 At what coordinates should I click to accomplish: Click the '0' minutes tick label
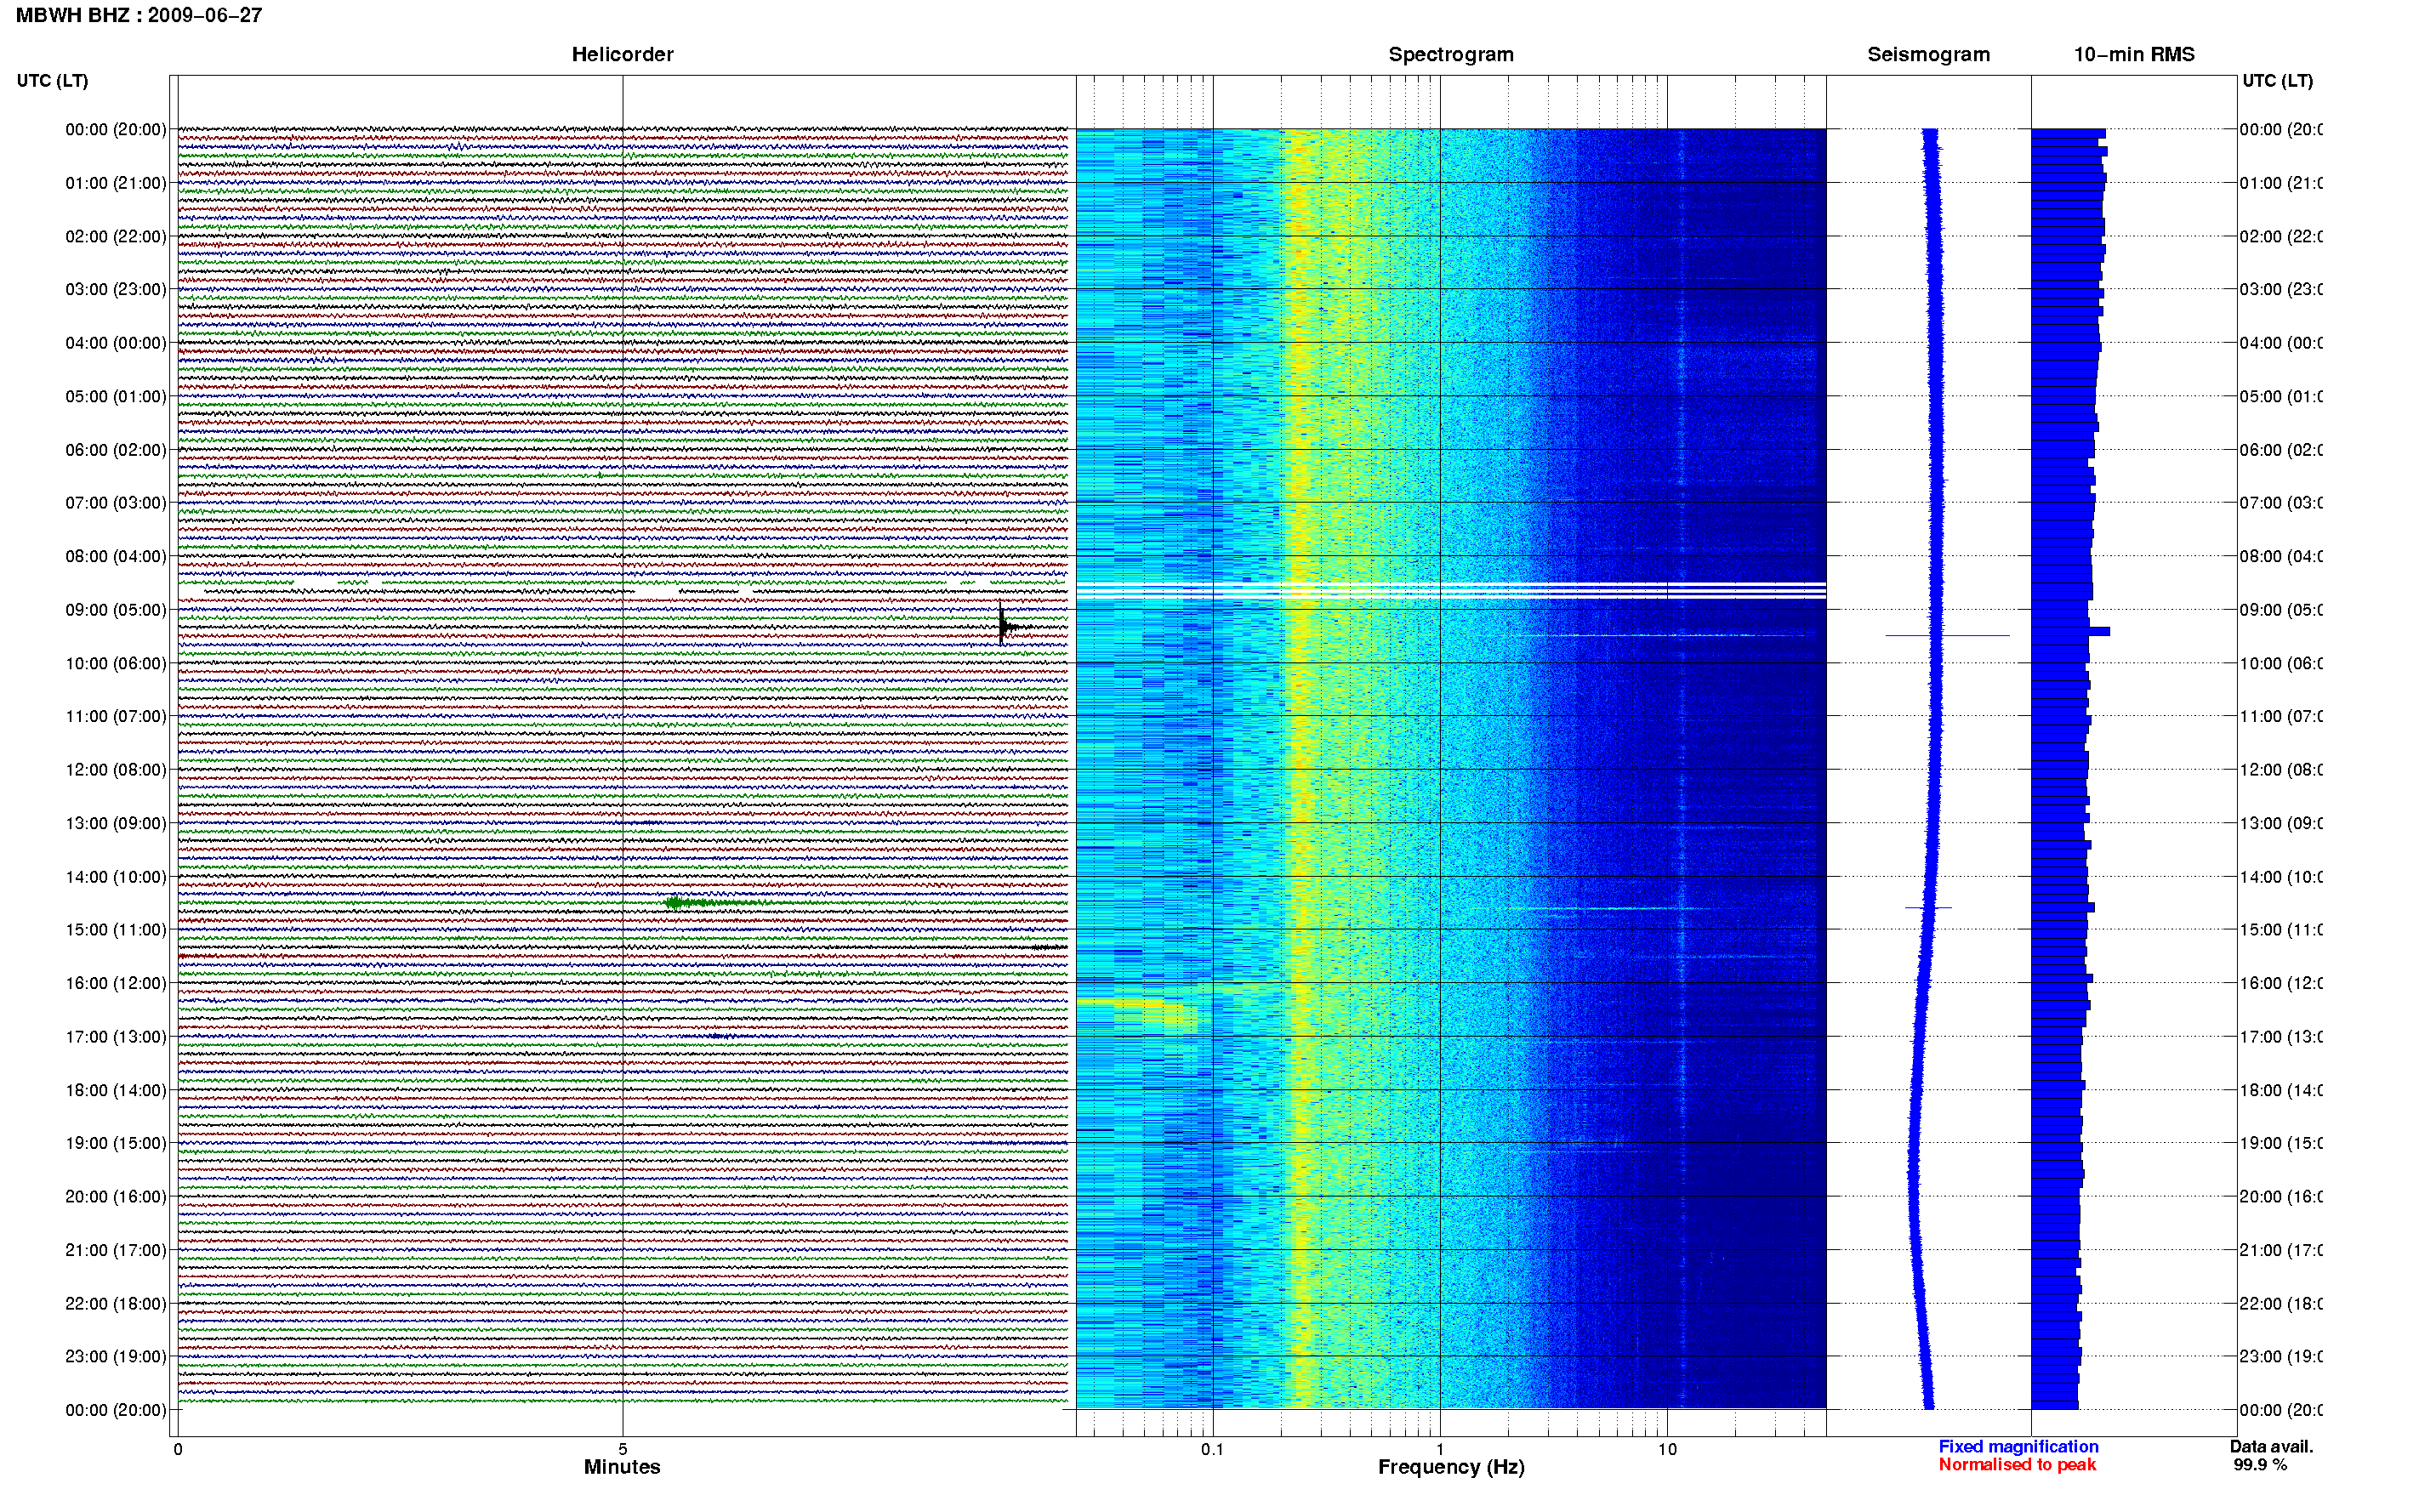(178, 1449)
